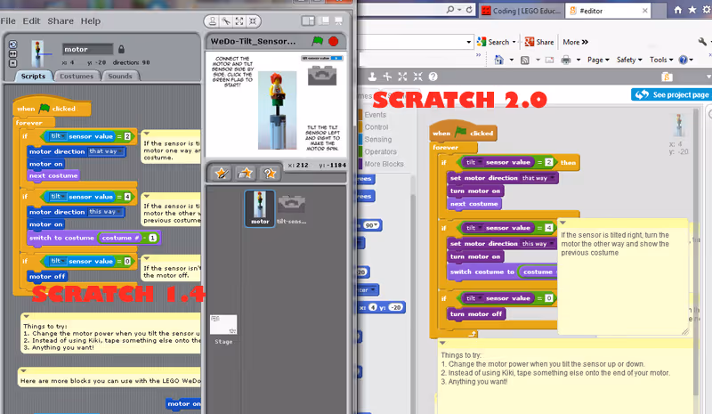Click the green flag above the Scratch 1.4 stage
The height and width of the screenshot is (414, 712).
point(318,41)
